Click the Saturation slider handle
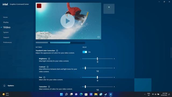The image size is (172, 97). point(85,87)
